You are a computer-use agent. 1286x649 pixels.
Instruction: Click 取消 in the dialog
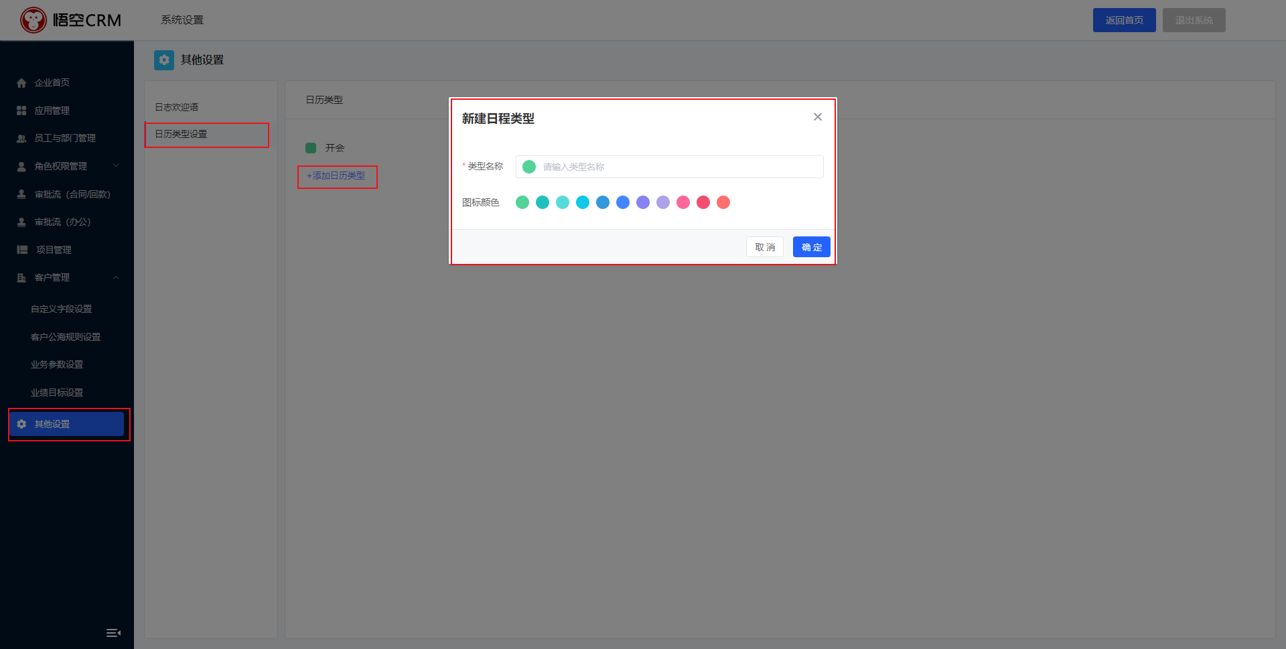point(765,247)
